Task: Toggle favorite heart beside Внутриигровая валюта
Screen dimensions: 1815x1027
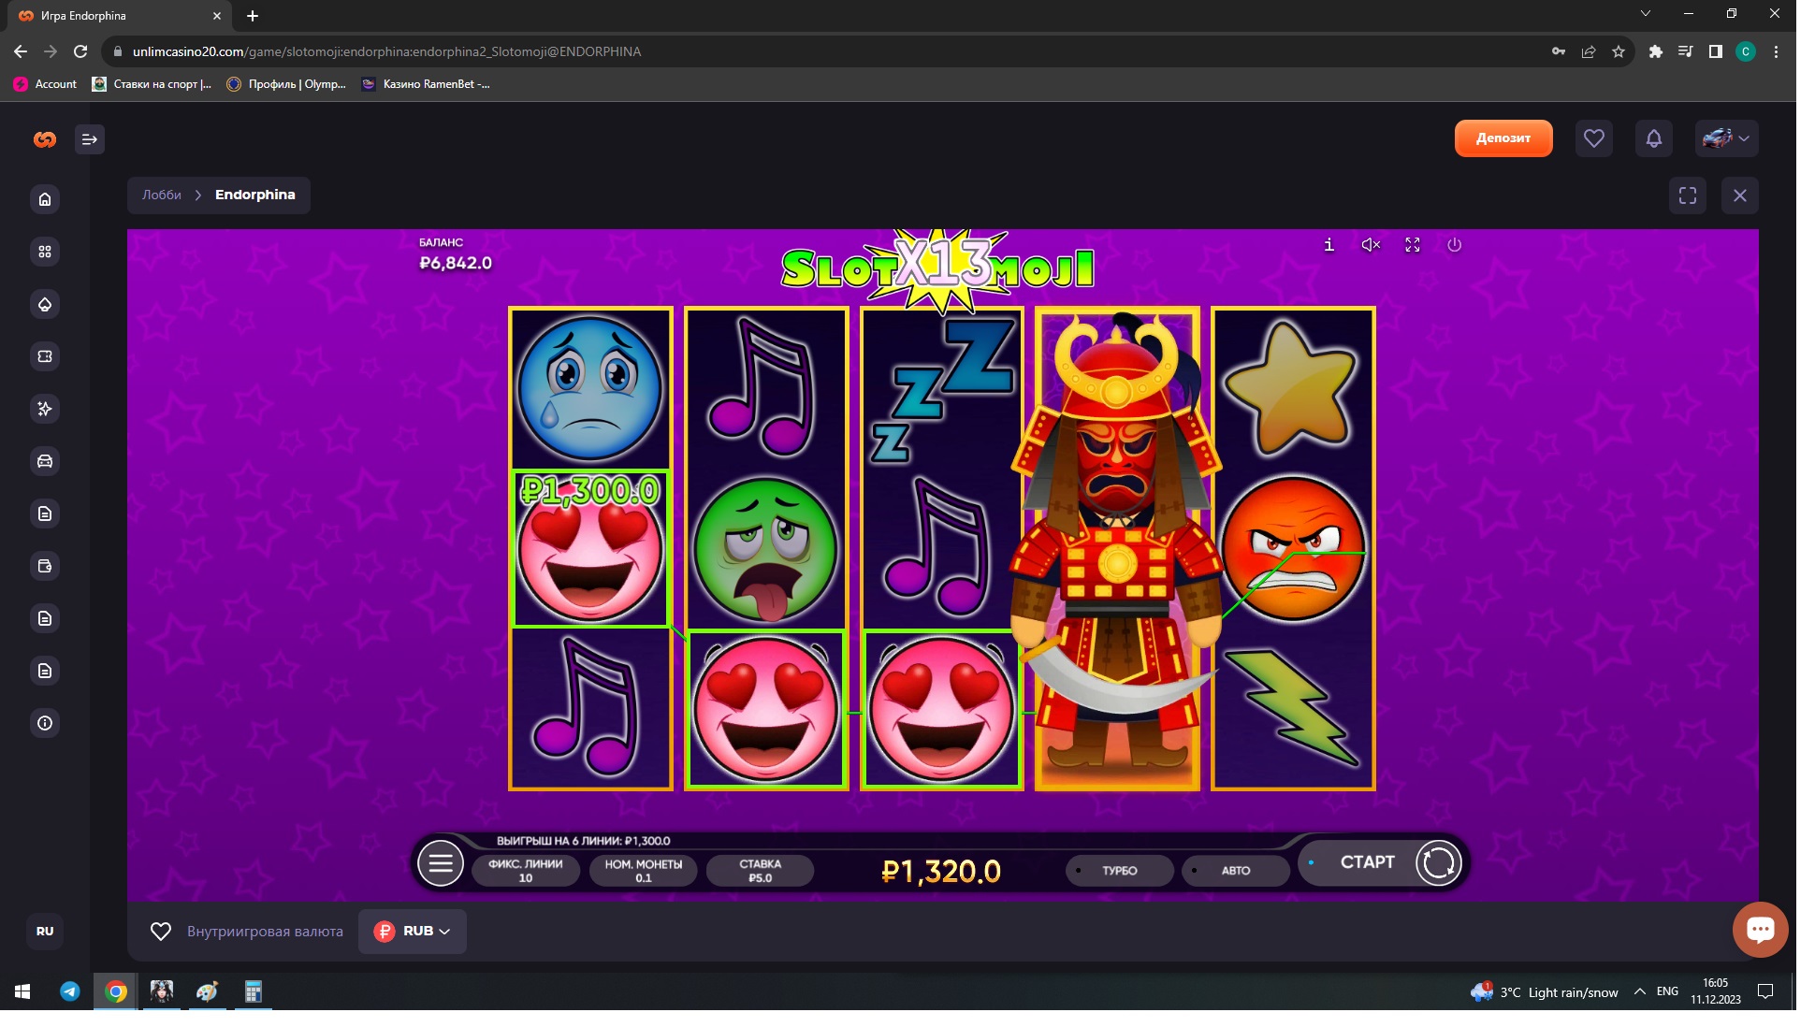Action: (161, 932)
